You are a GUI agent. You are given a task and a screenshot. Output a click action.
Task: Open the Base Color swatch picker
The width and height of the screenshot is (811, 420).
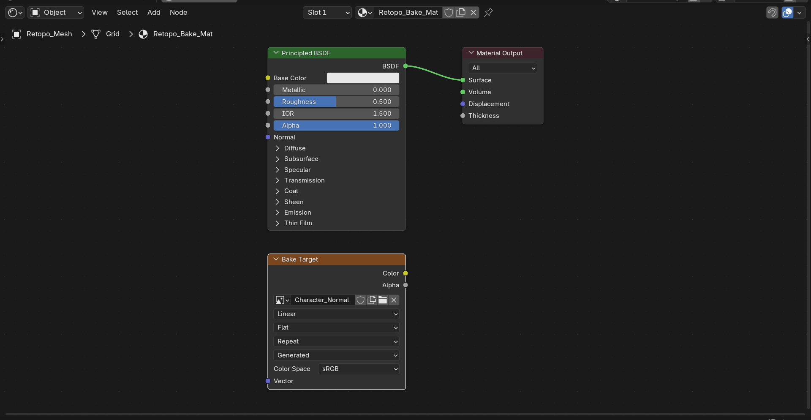click(363, 78)
